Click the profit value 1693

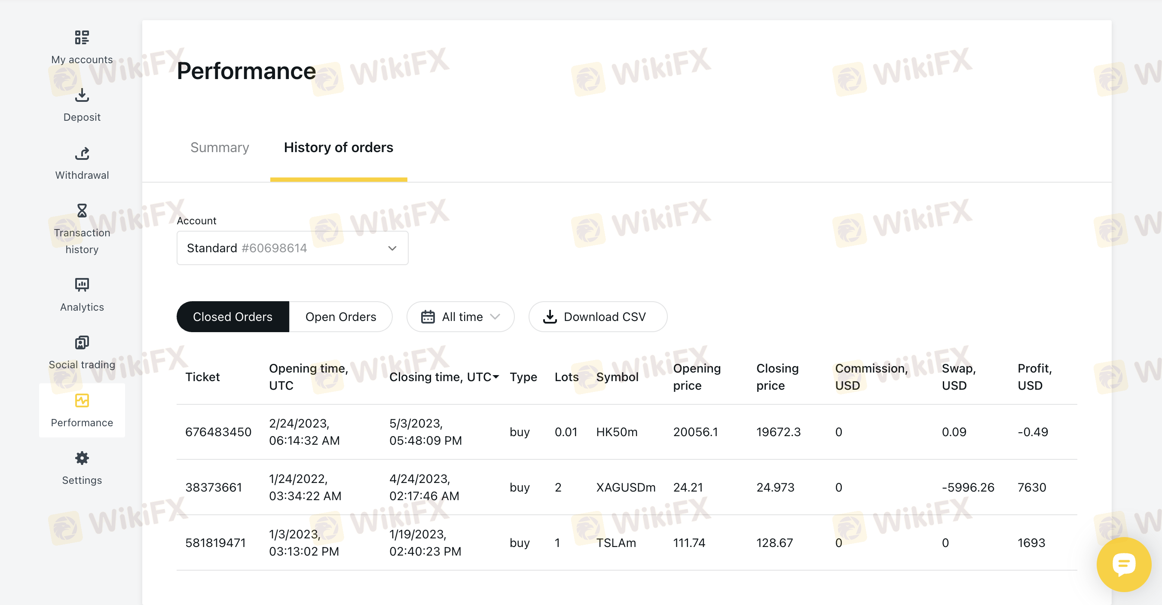coord(1031,543)
